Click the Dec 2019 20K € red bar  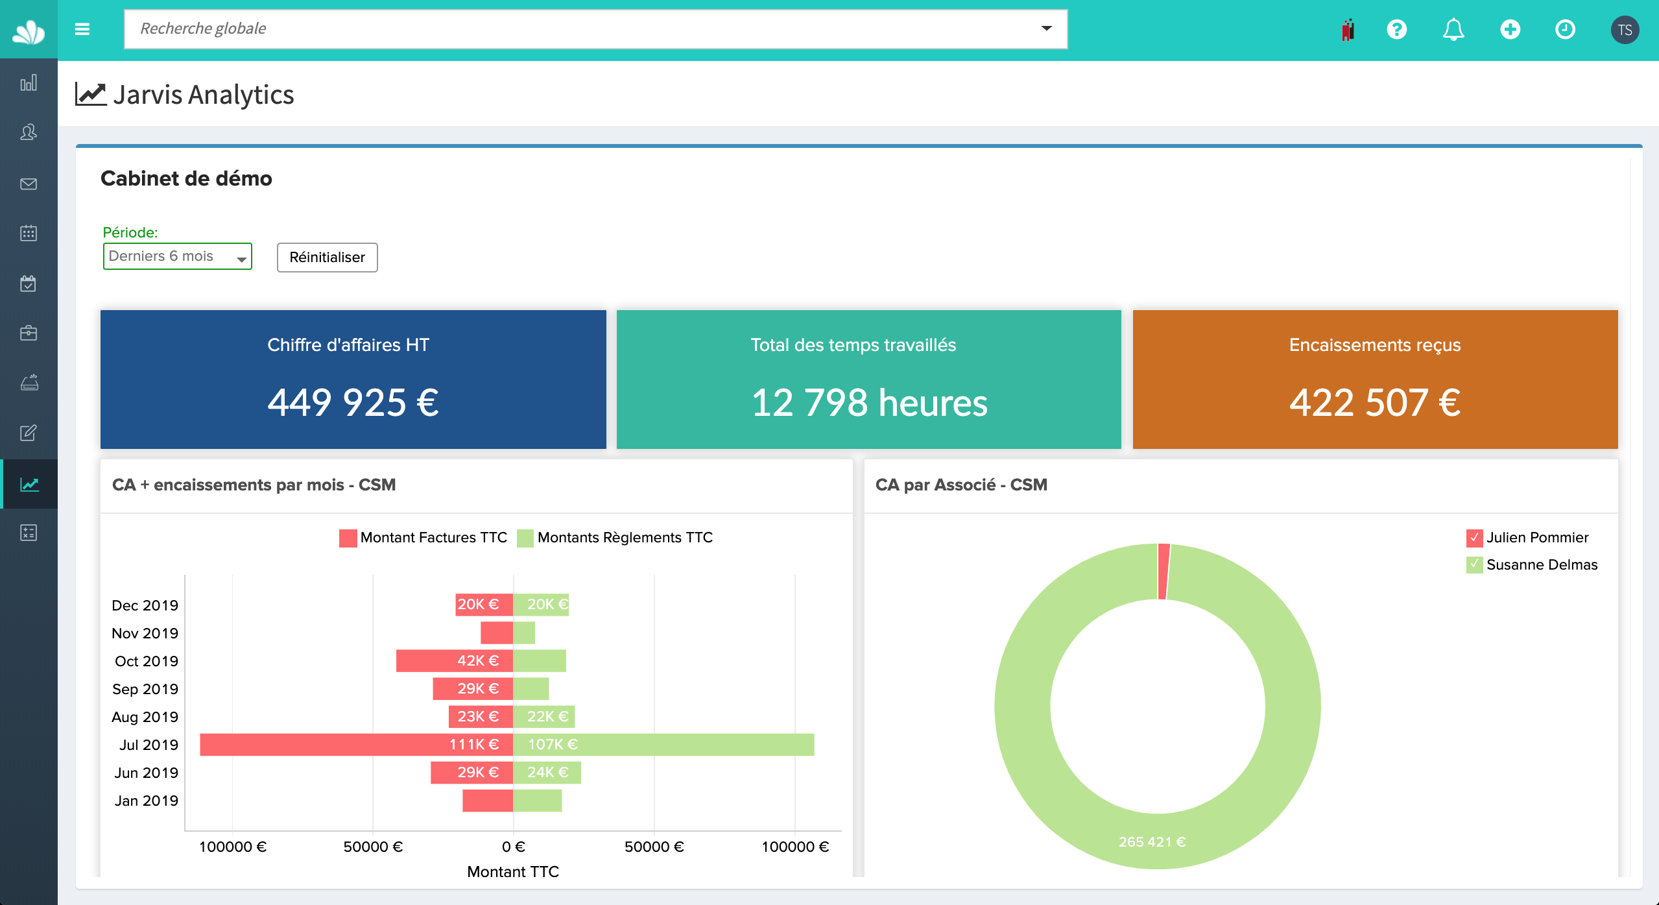point(484,605)
